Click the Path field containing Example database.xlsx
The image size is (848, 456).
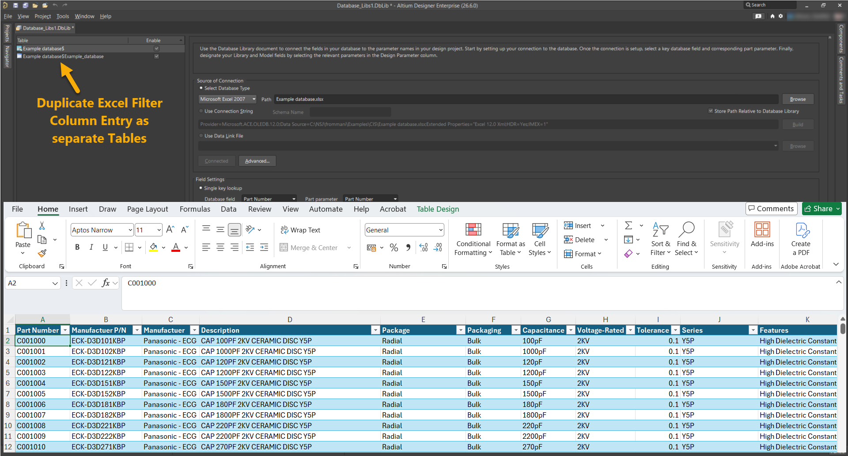coord(526,99)
